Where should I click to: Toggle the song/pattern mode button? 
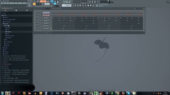tap(34, 4)
